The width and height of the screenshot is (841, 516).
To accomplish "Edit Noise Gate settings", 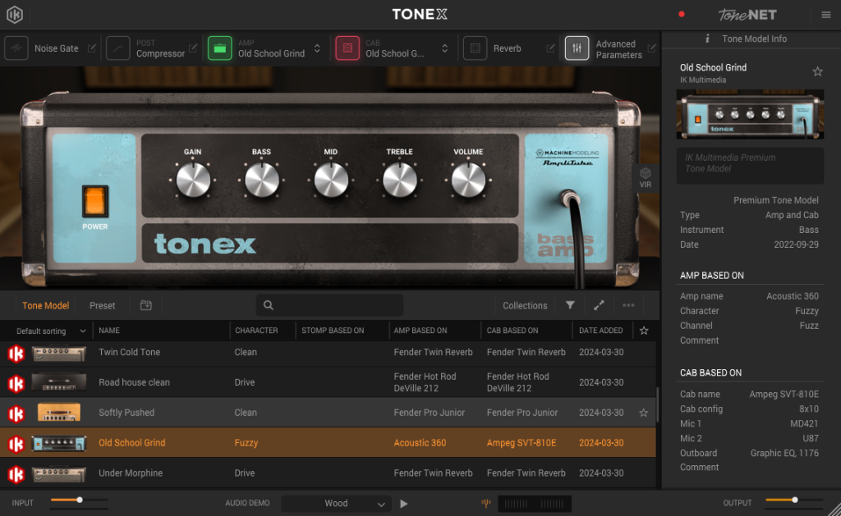I will pyautogui.click(x=92, y=48).
